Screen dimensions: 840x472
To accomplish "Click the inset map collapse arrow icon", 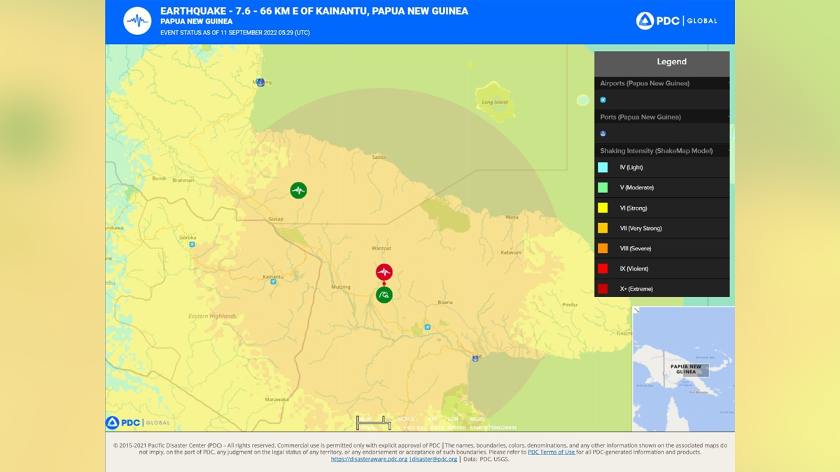I will [636, 310].
